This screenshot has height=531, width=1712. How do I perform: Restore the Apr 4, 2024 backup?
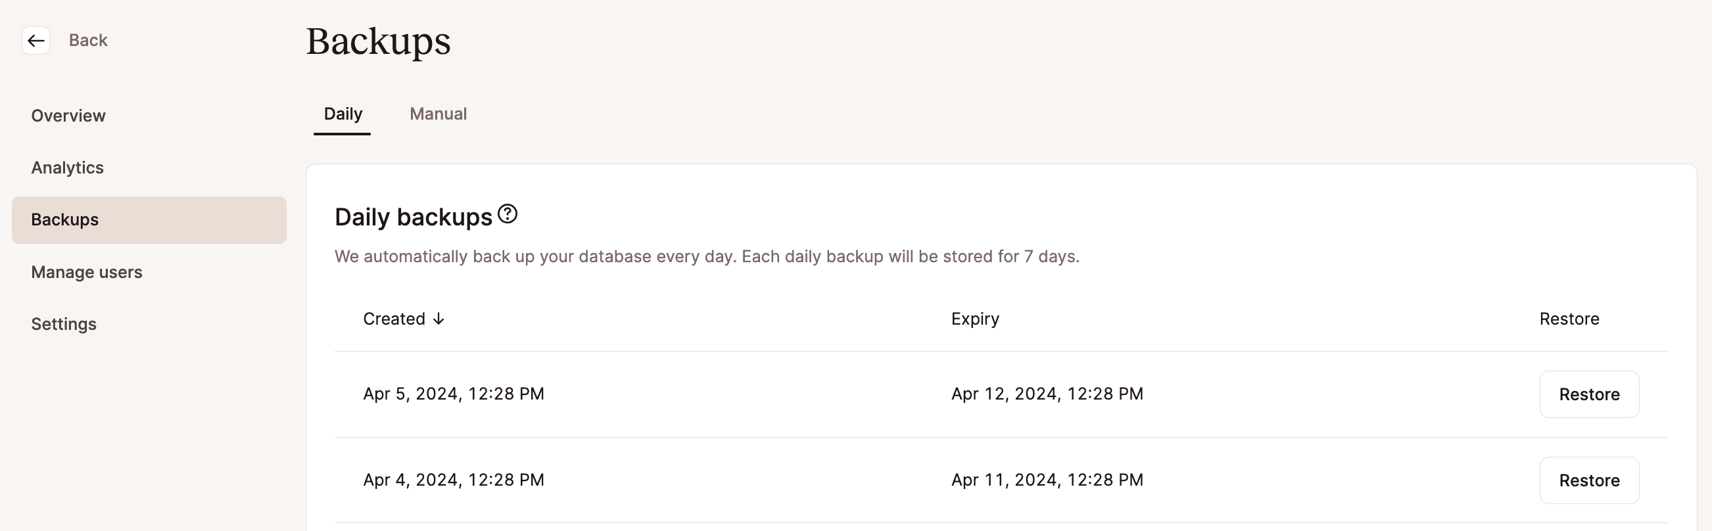tap(1589, 480)
